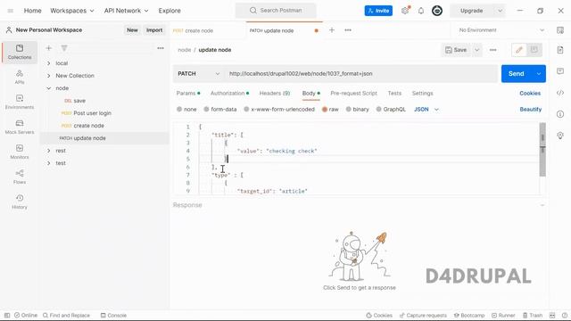Screen dimensions: 571x321
Task: Open code snippet icon in right sidebar
Action: [x=560, y=93]
